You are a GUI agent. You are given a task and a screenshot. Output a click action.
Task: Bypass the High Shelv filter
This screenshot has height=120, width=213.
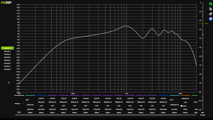click(x=163, y=112)
